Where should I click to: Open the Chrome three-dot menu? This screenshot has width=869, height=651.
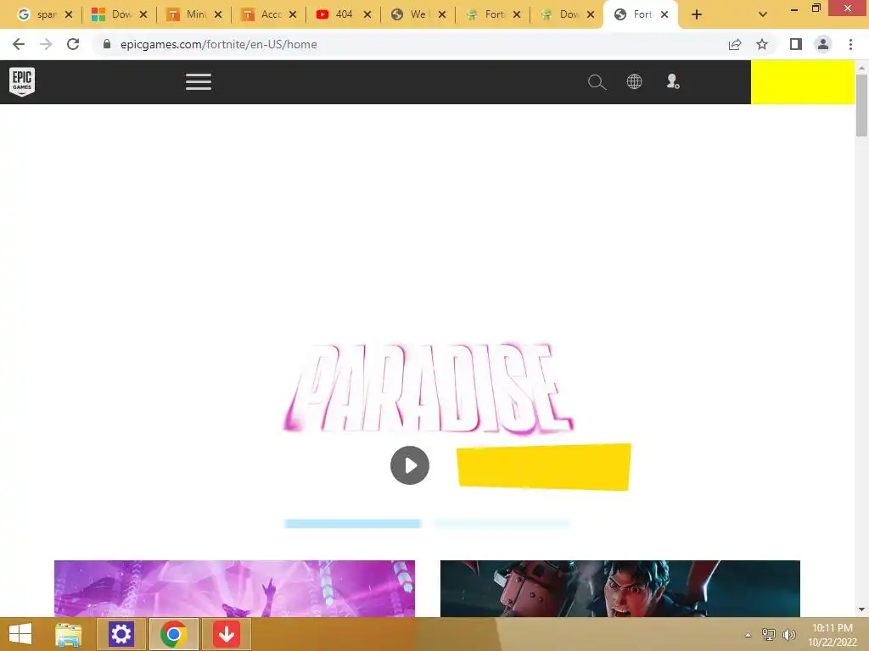pos(850,44)
